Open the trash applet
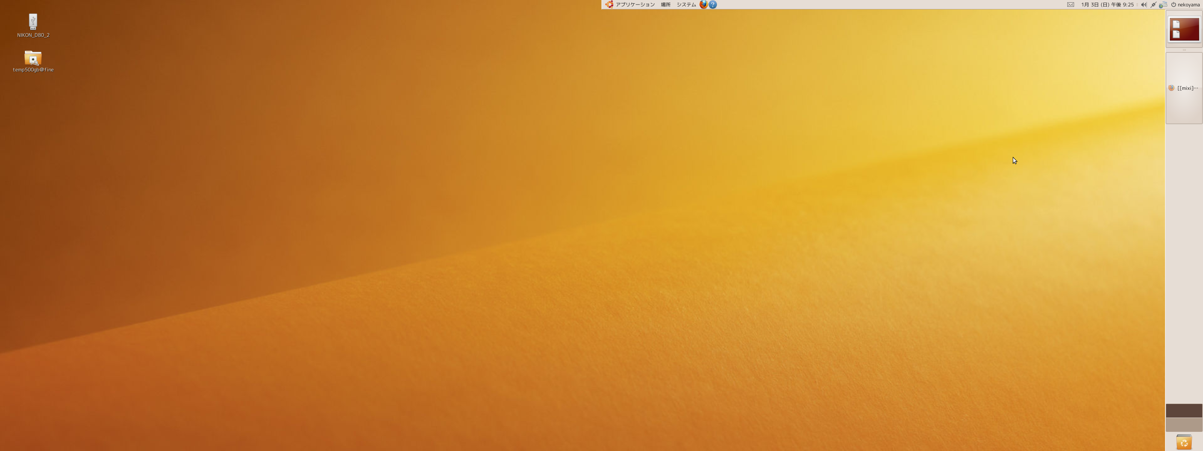Screen dimensions: 1203x451 pos(1184,442)
